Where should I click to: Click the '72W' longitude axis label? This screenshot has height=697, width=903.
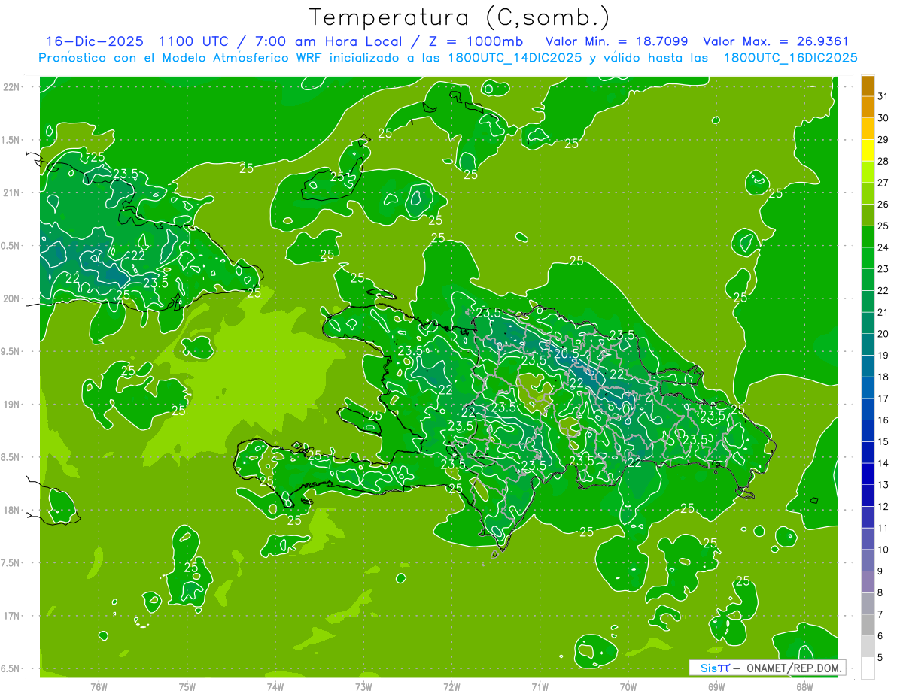tap(451, 686)
